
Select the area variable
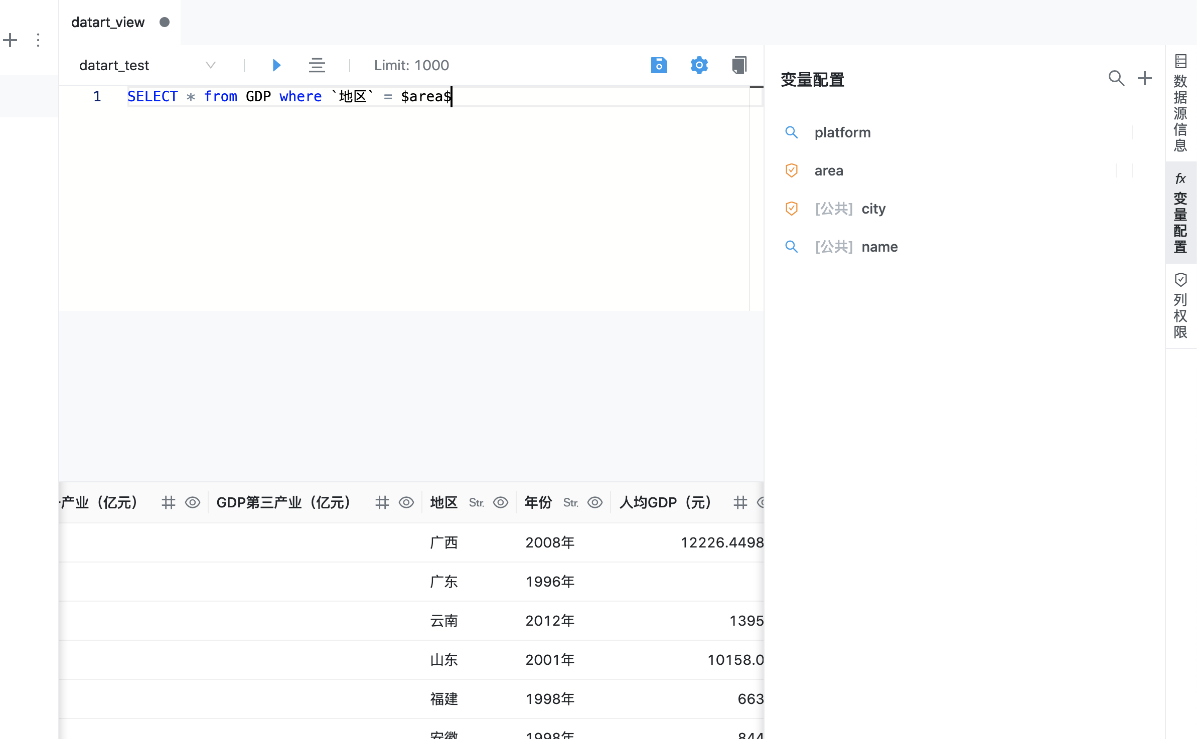point(829,170)
